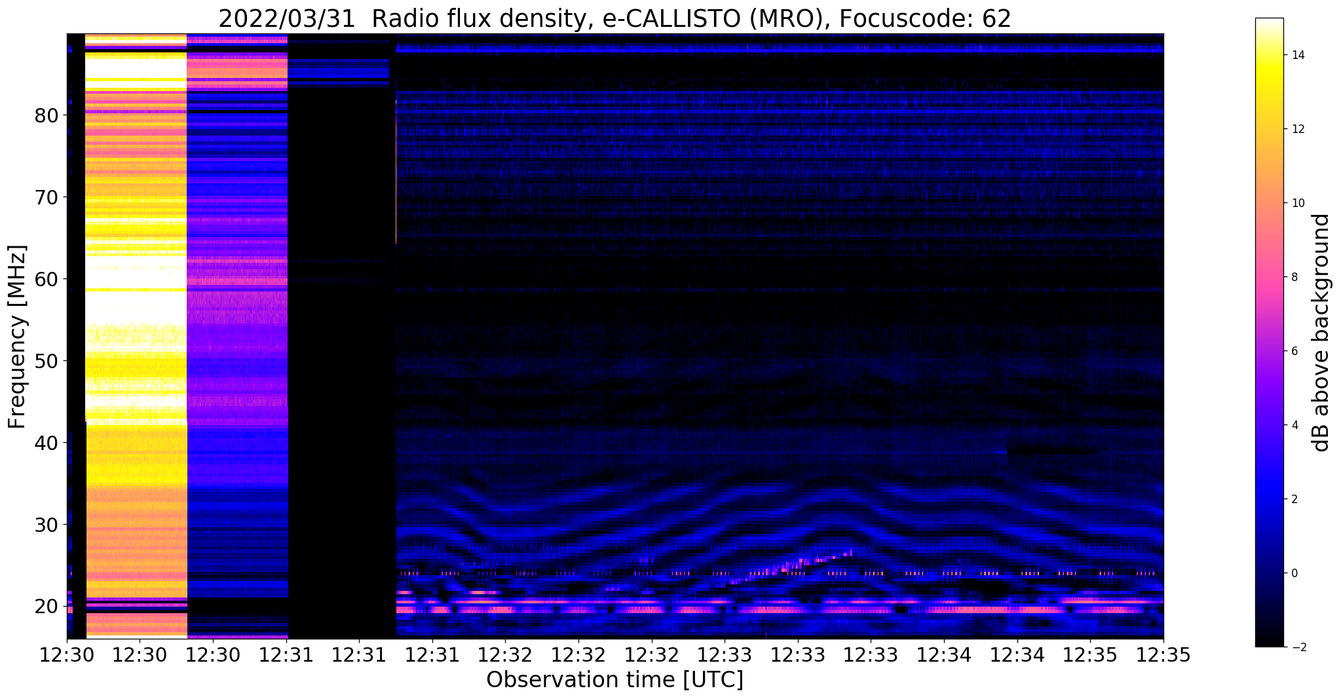
Task: Click the plot title mentioning e-CALLISTO (MRO)
Action: (614, 18)
